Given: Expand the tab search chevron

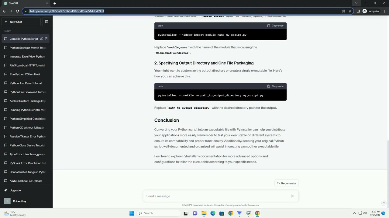Looking at the screenshot, I should pos(356,3).
